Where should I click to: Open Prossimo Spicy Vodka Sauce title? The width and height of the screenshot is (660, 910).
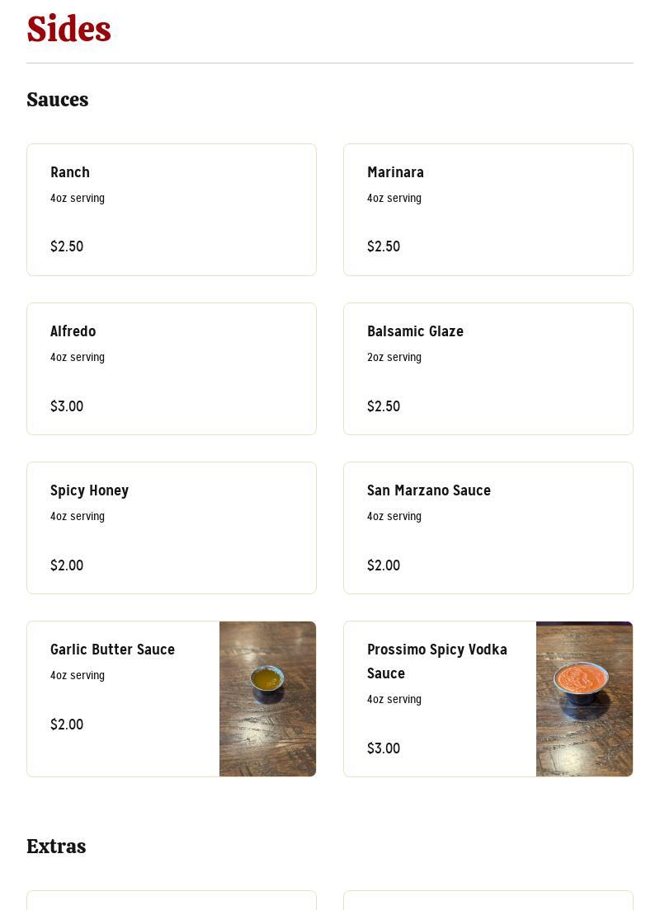click(x=437, y=661)
